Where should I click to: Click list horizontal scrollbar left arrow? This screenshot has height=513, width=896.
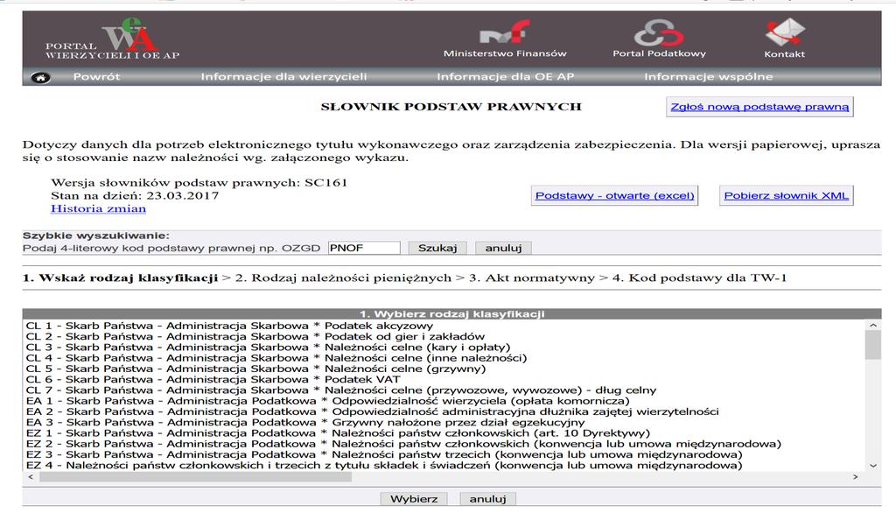[x=31, y=477]
